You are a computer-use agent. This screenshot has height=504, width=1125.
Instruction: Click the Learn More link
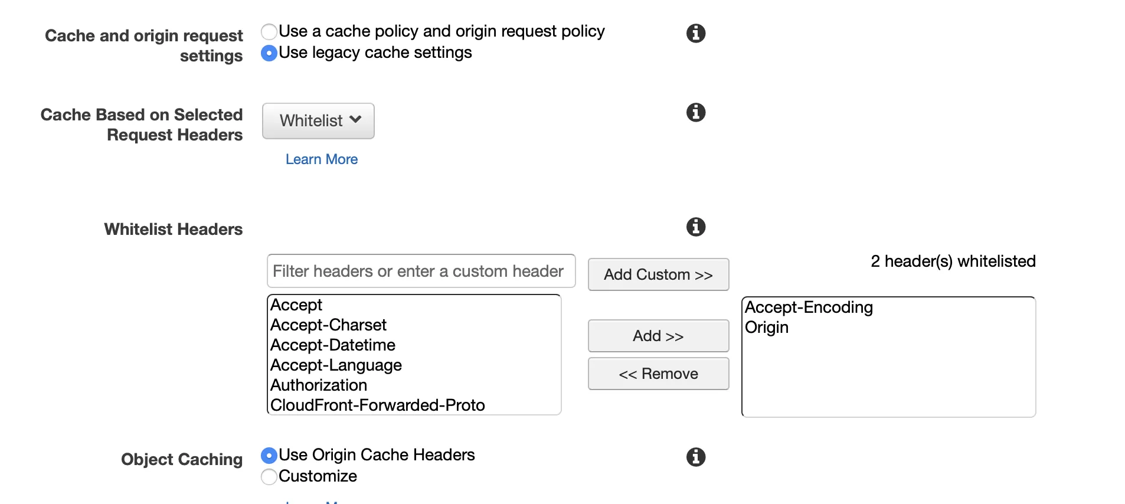pos(322,159)
